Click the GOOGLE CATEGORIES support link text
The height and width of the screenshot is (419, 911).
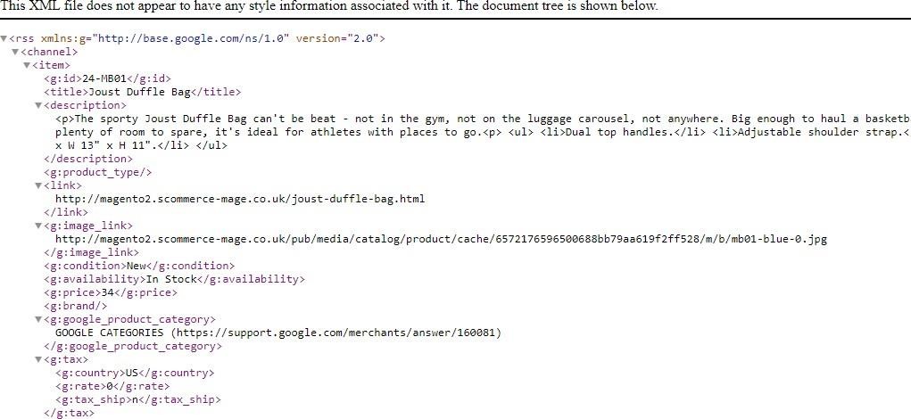[277, 333]
